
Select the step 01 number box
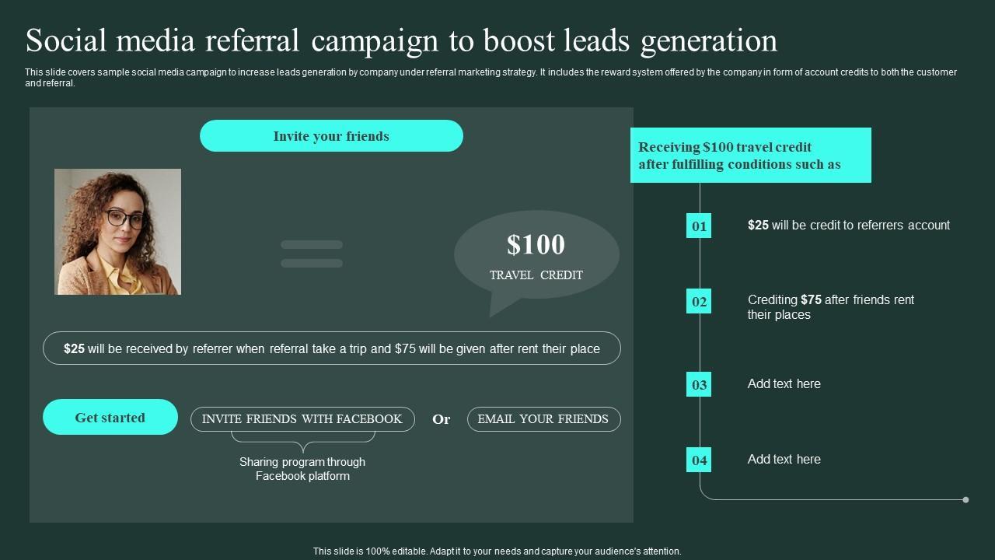(699, 226)
